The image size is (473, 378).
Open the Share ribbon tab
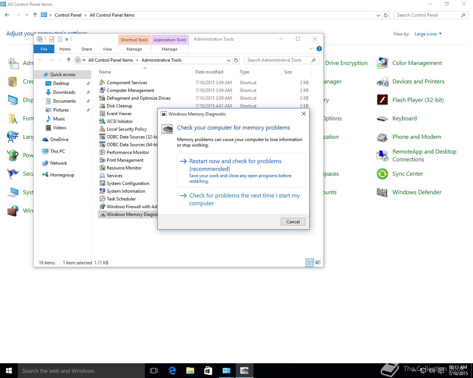pyautogui.click(x=86, y=49)
